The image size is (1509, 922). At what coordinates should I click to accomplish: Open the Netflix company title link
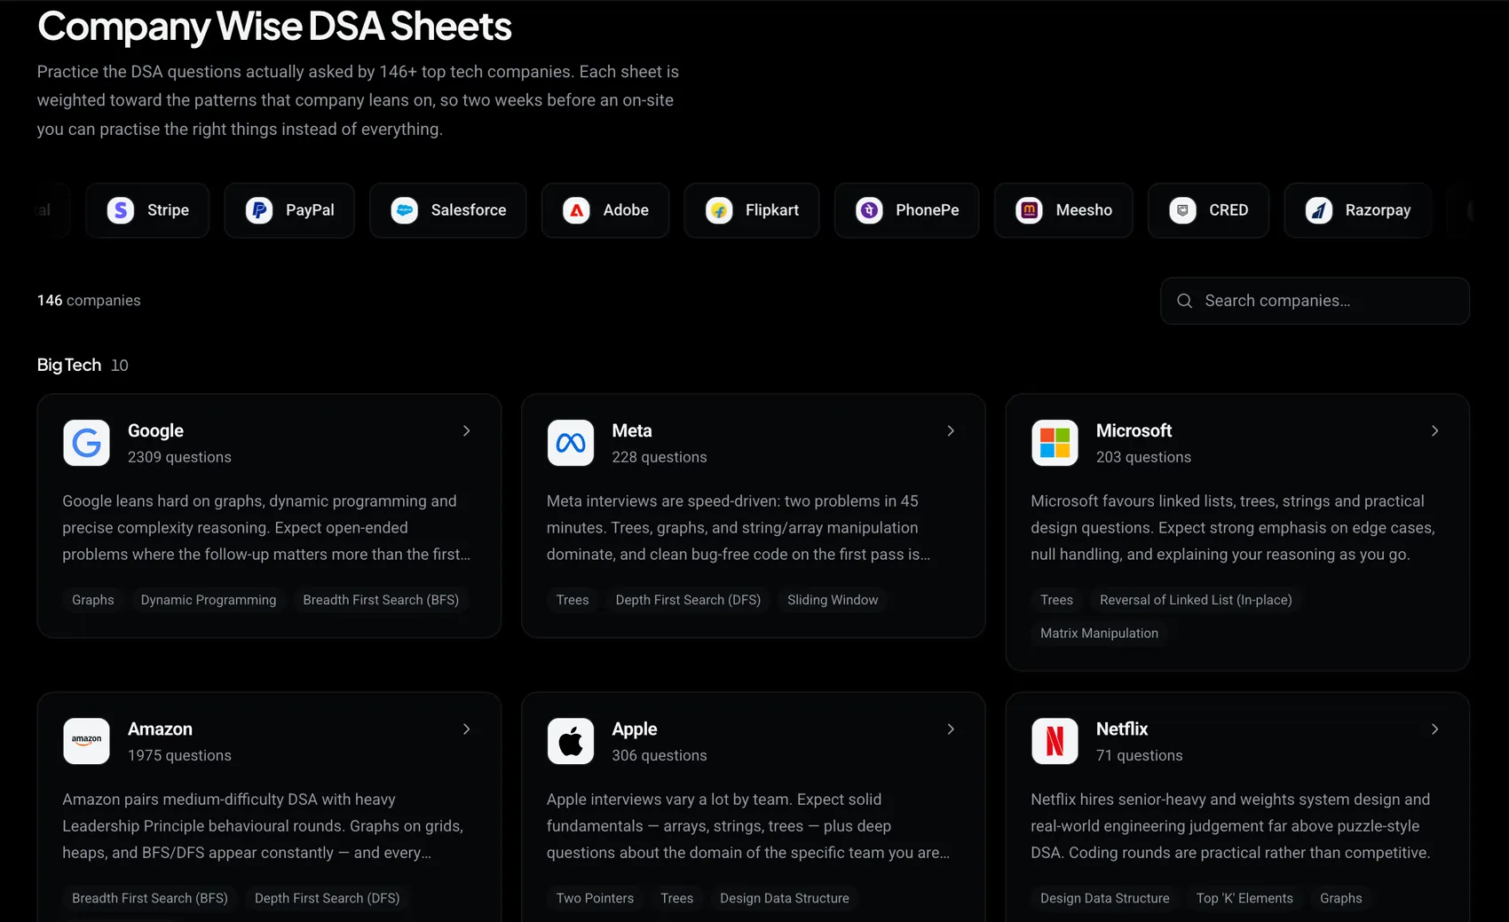[x=1122, y=729]
